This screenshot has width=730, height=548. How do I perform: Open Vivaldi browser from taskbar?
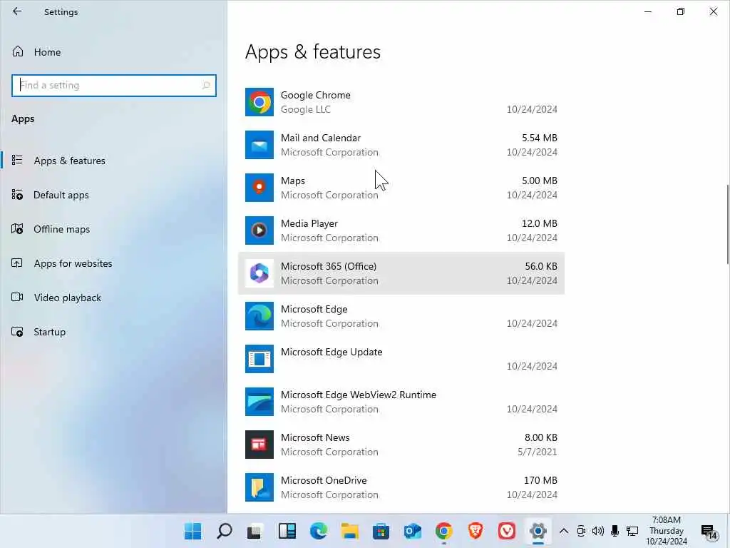(507, 531)
